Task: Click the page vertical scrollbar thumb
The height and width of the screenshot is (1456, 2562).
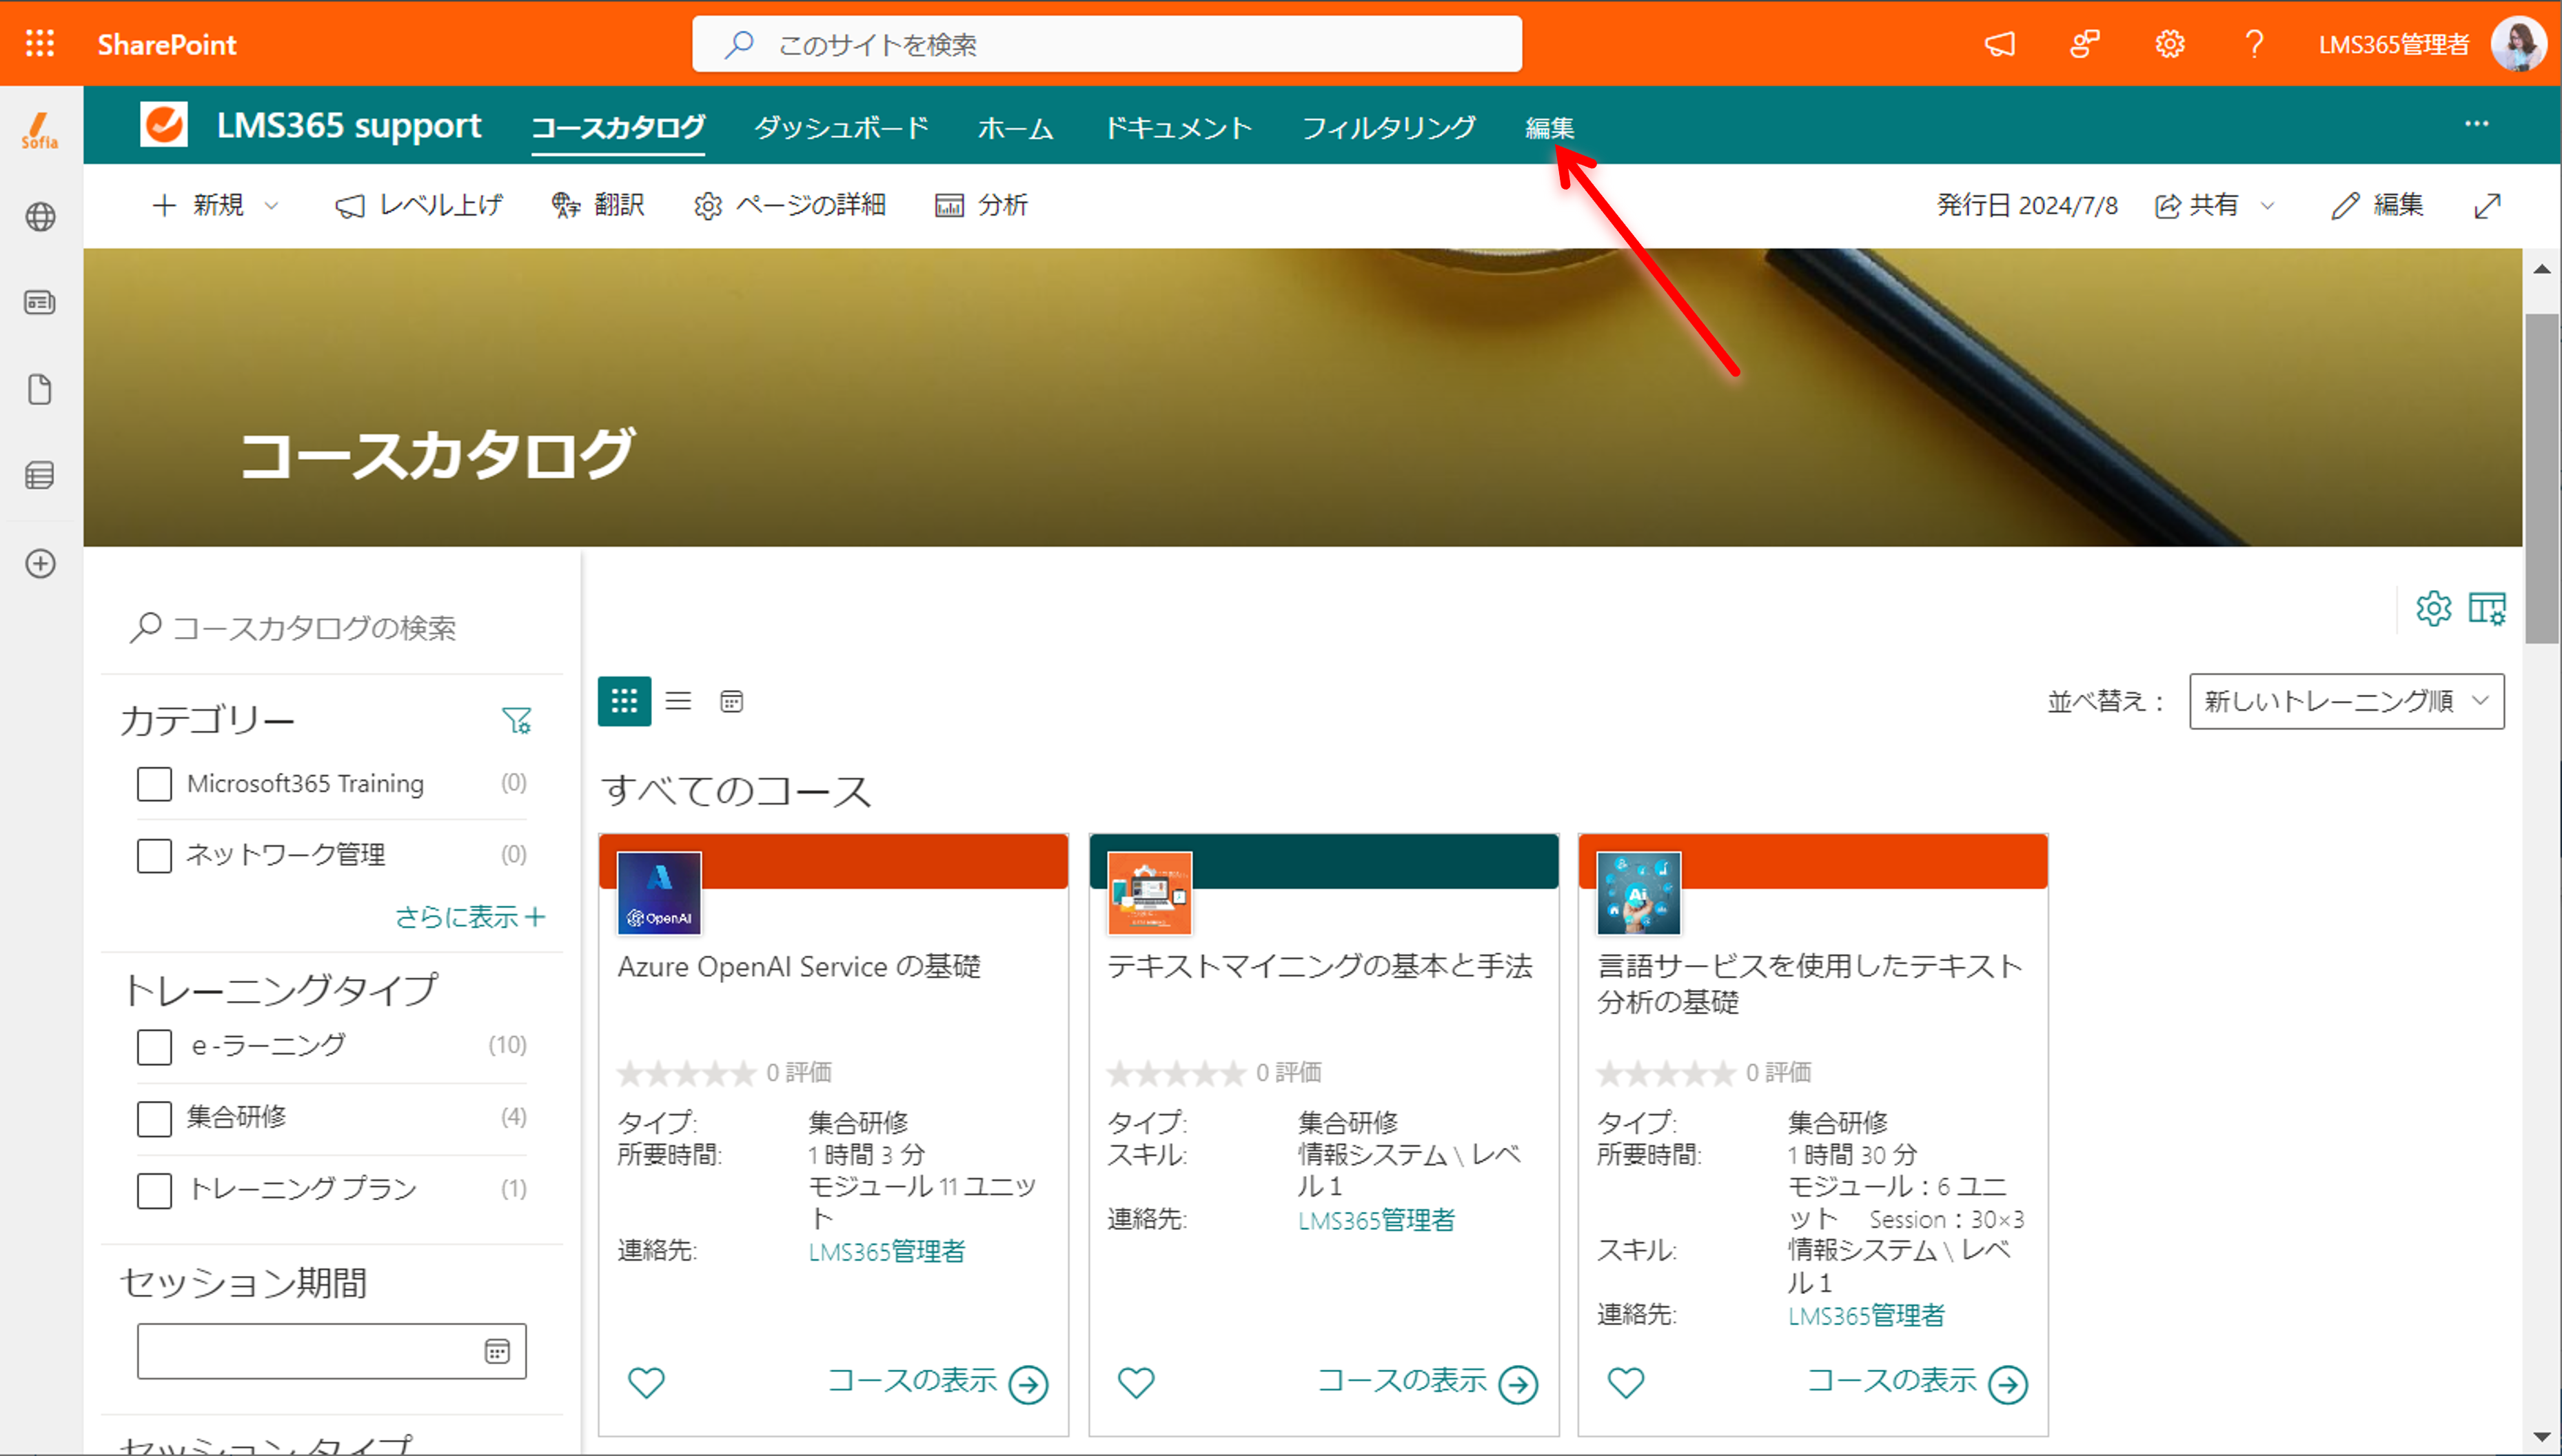Action: tap(2542, 480)
